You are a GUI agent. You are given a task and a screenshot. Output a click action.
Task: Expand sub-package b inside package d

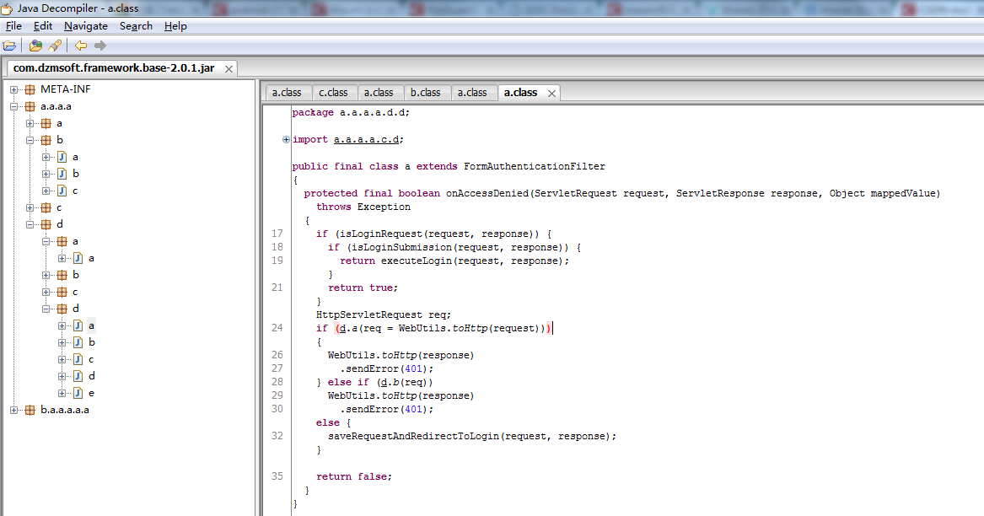tap(46, 276)
